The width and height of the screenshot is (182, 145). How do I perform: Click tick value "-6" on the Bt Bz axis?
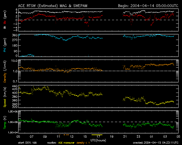tap(15, 30)
